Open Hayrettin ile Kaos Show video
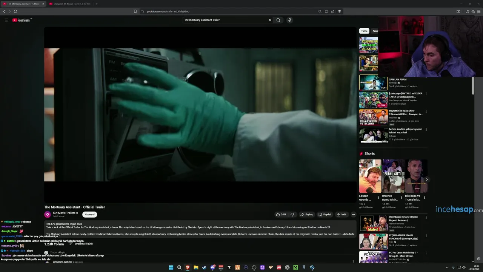This screenshot has height=272, width=483. tap(373, 117)
